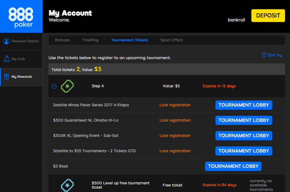290x192 pixels.
Task: Click the 'Free ticket' label
Action: click(172, 185)
